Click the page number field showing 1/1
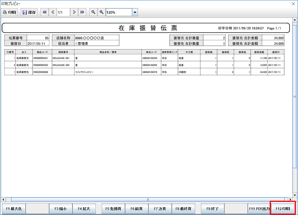Viewport: 298px width, 215px height. pos(63,12)
